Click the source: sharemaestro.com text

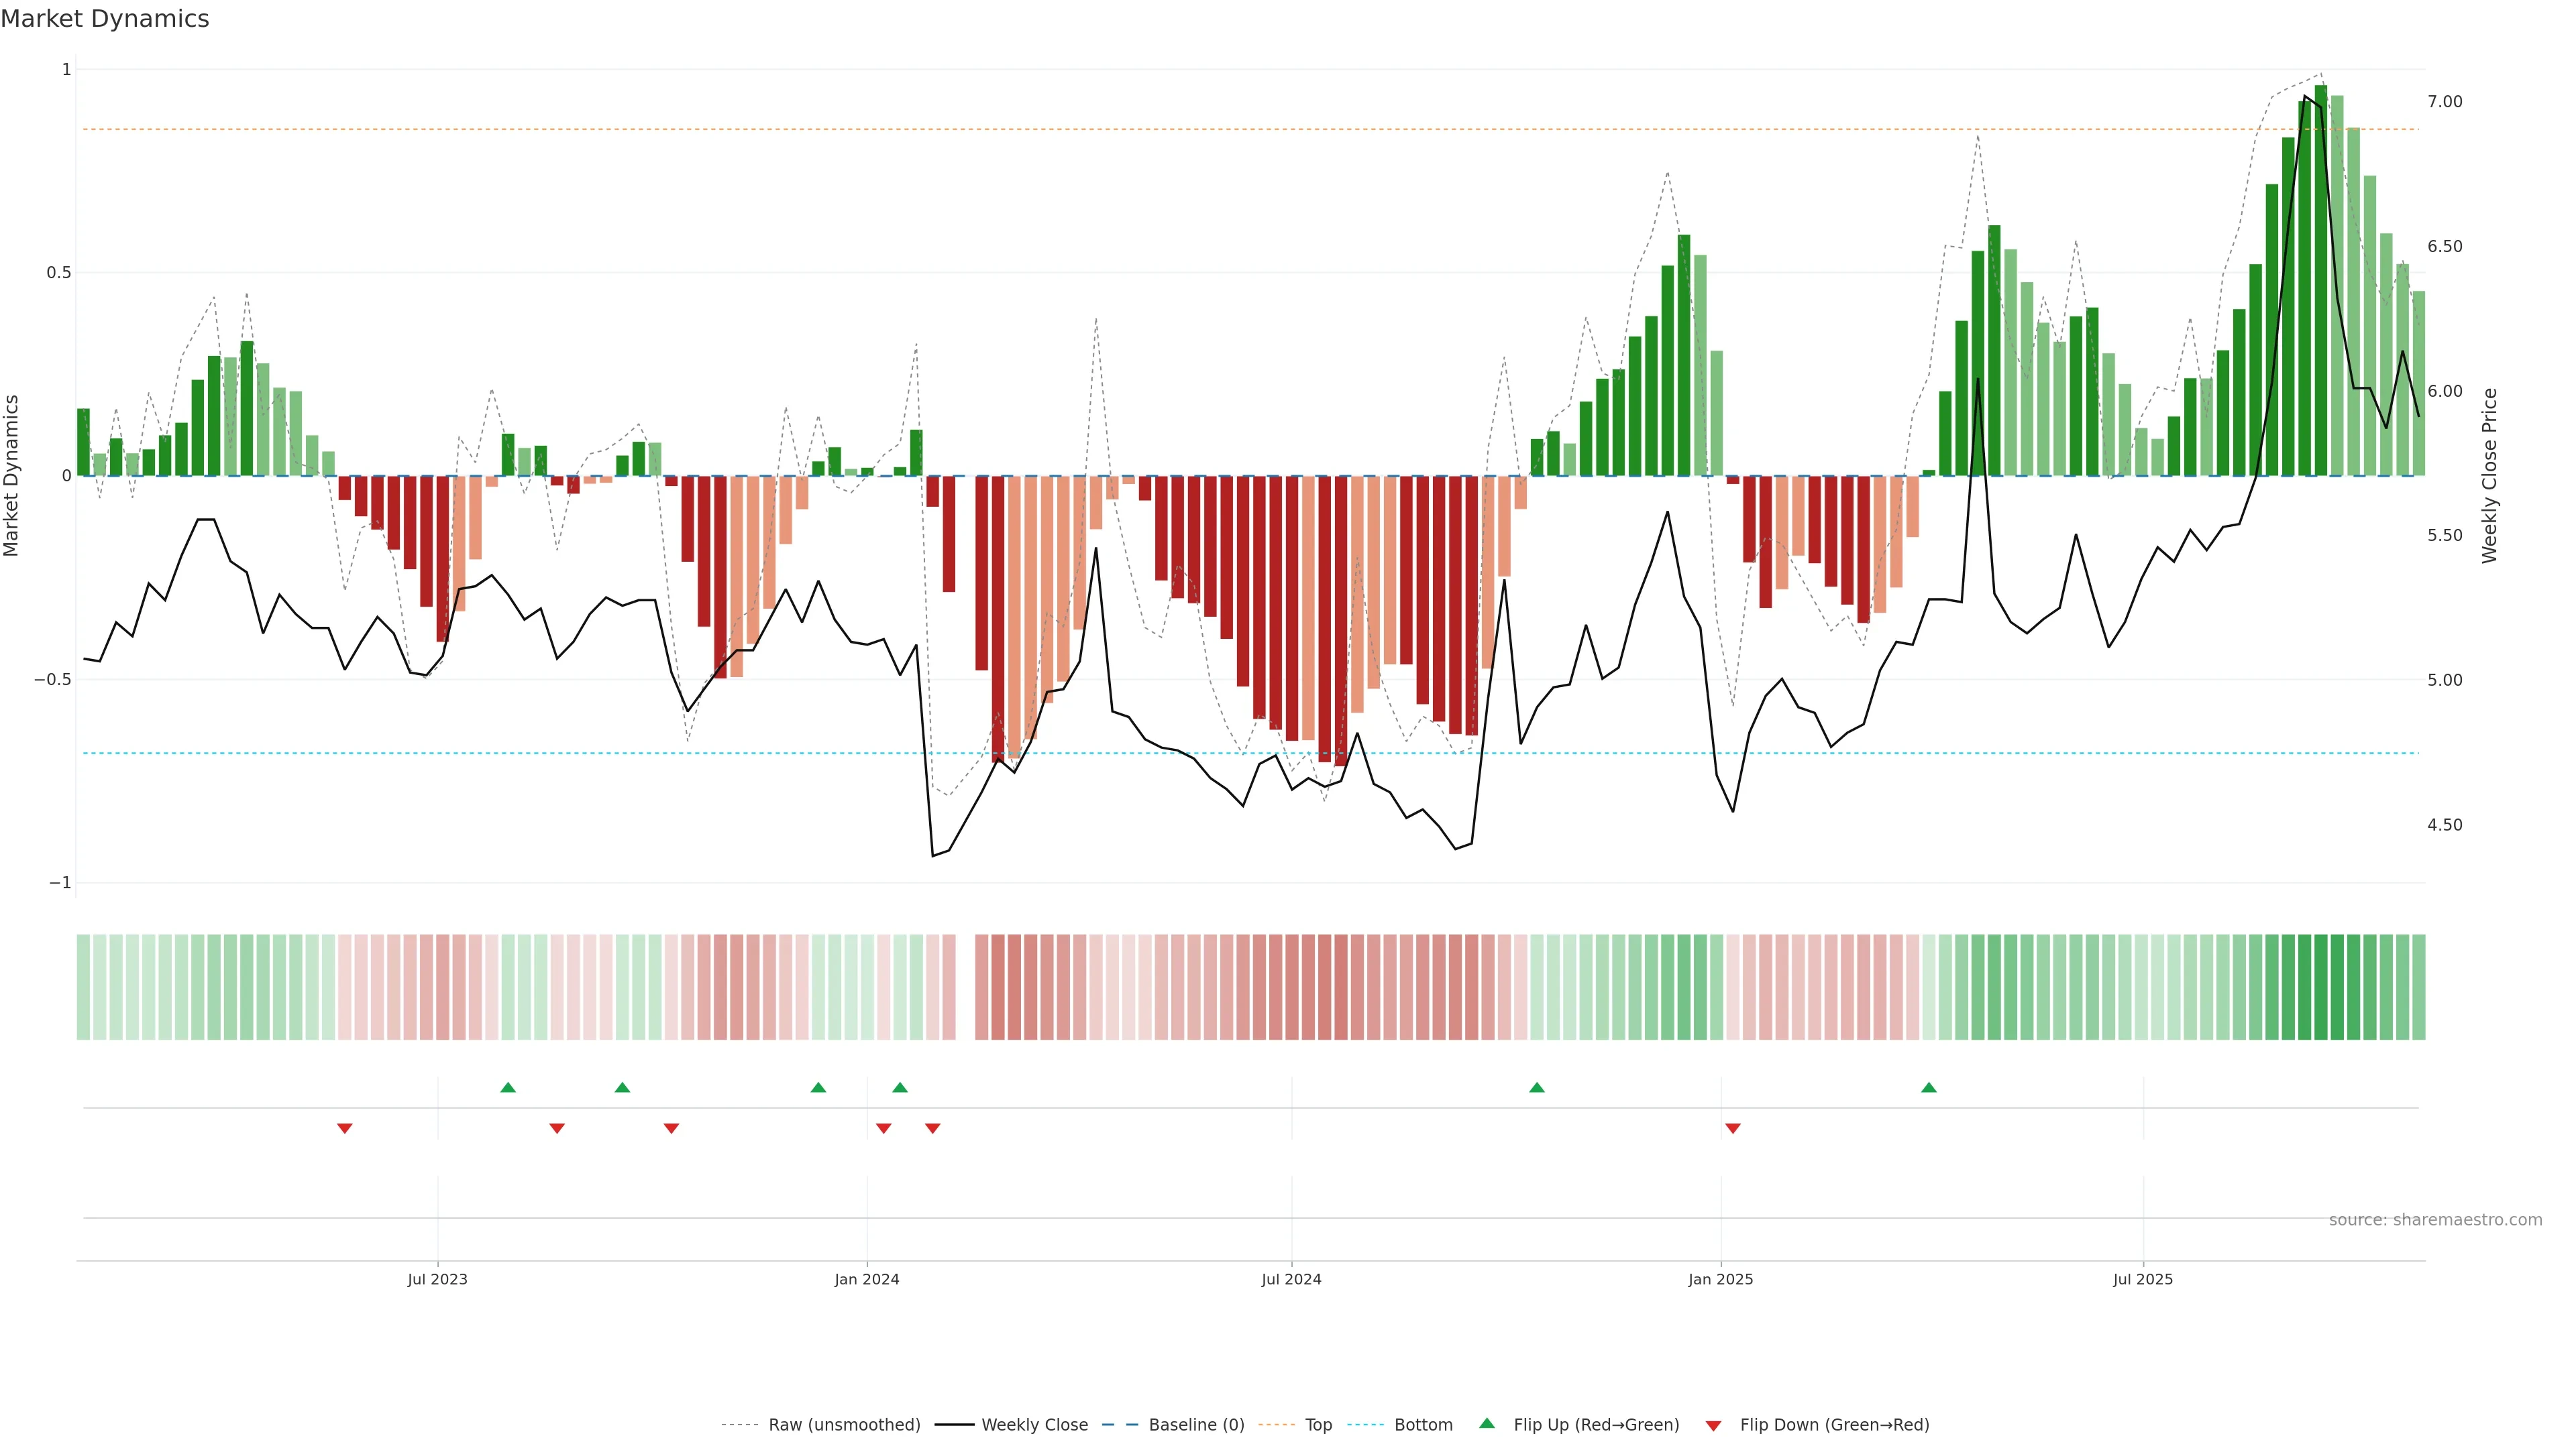pos(2435,1220)
